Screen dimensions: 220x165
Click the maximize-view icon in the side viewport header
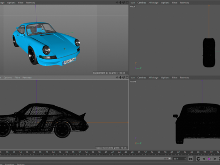coord(127,77)
